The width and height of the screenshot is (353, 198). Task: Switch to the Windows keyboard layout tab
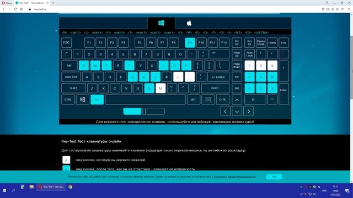[x=161, y=23]
